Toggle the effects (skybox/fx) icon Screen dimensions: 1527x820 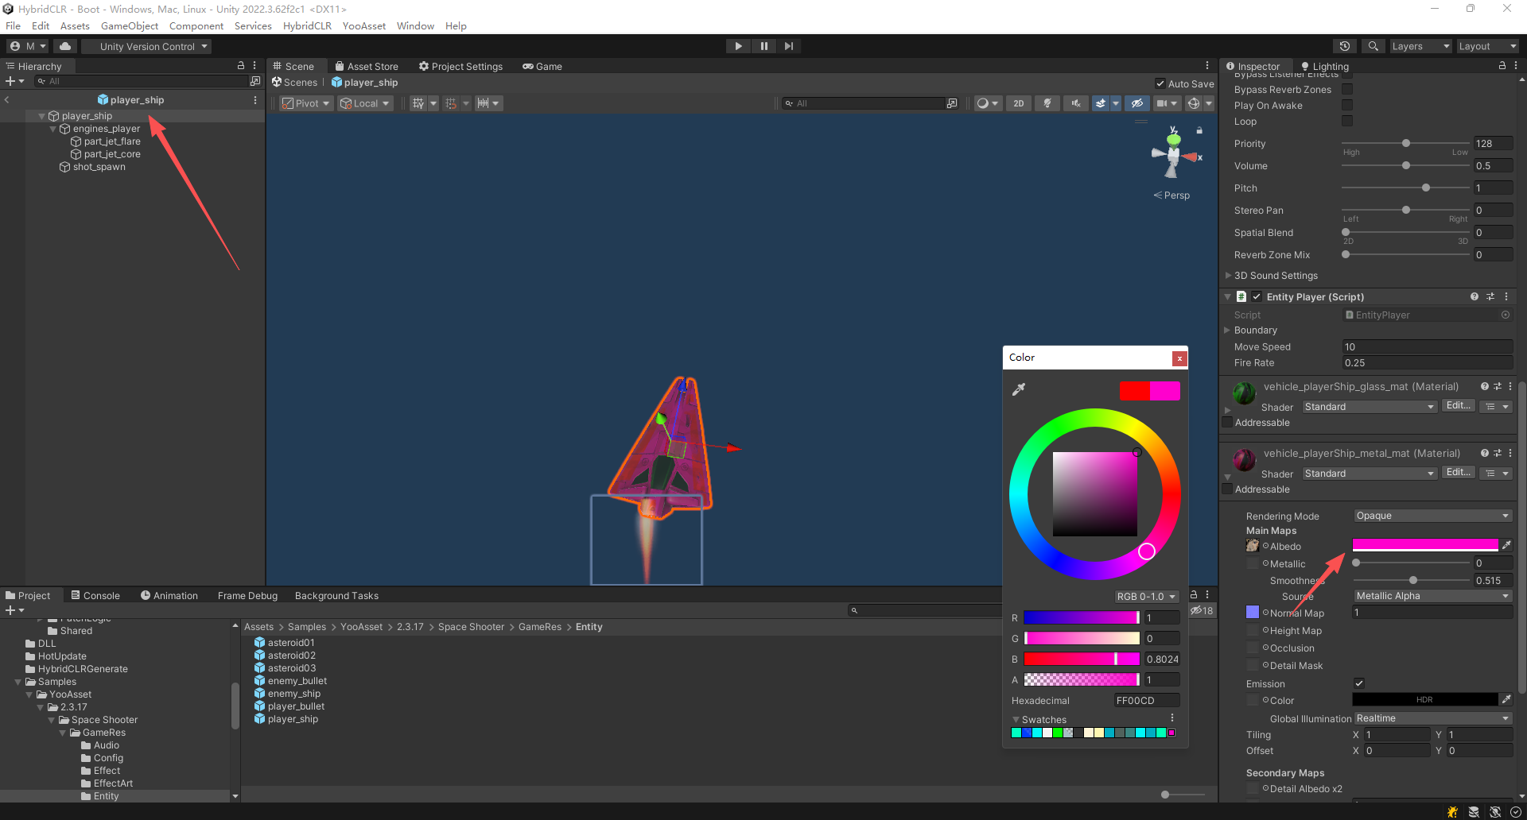click(1100, 103)
